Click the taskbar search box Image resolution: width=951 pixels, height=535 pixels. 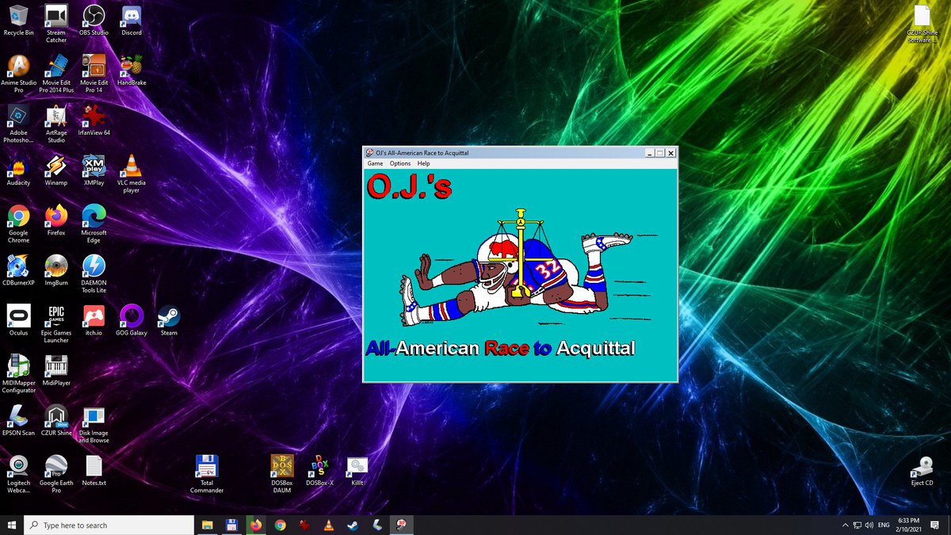(109, 525)
